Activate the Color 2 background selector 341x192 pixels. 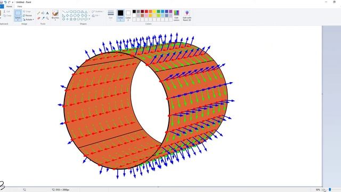[128, 15]
